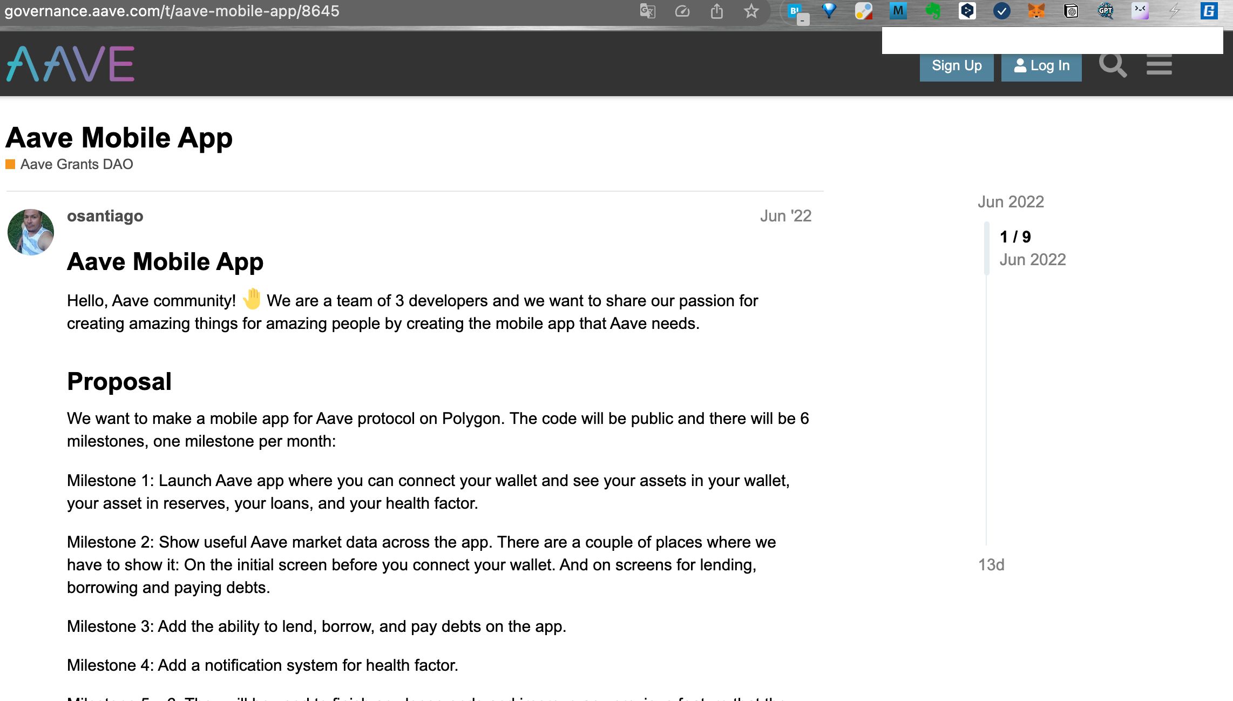Click the Aave Mobile App topic title
The width and height of the screenshot is (1233, 701).
pyautogui.click(x=119, y=137)
